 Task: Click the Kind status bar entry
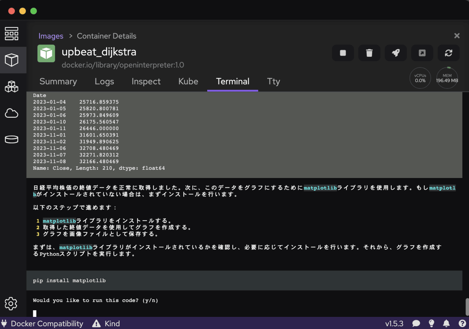click(112, 324)
